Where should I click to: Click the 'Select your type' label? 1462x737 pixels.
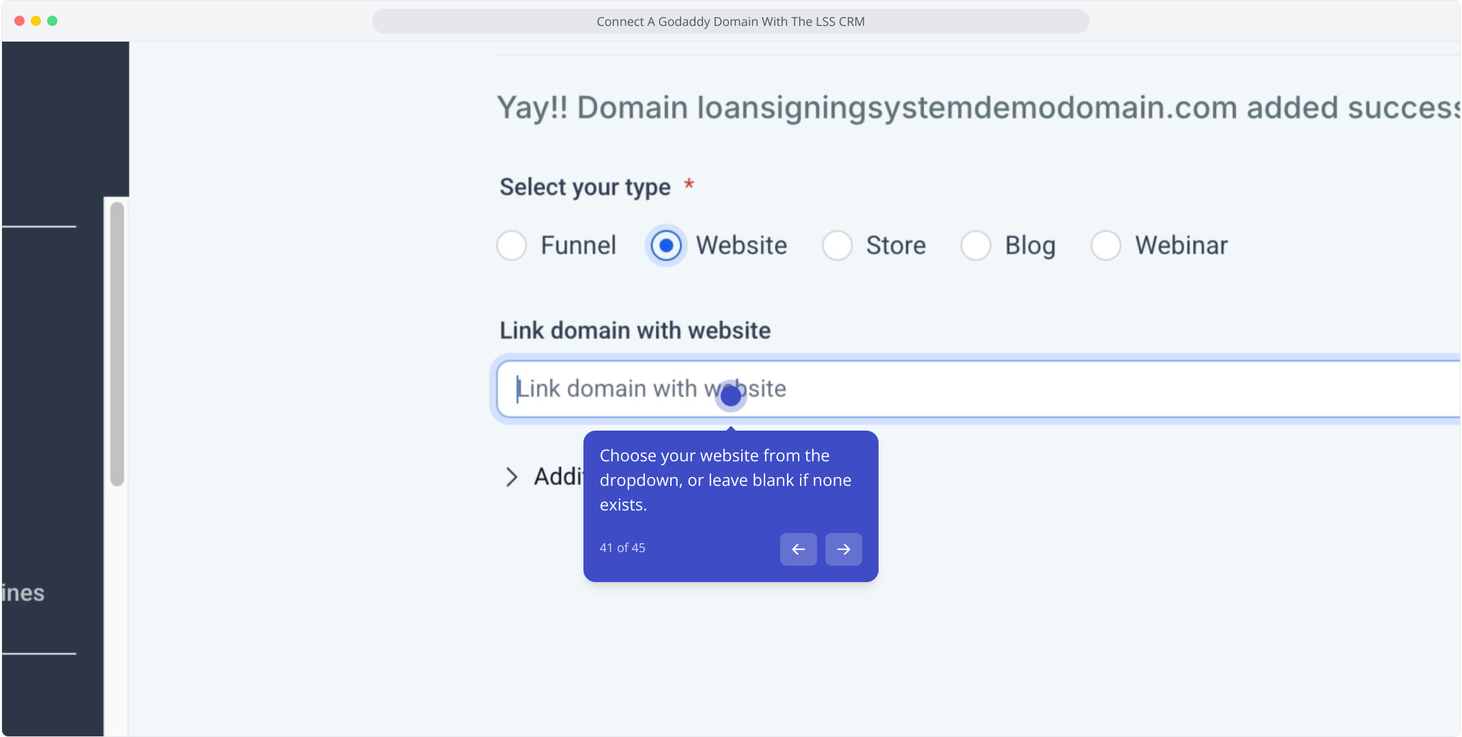pyautogui.click(x=585, y=187)
